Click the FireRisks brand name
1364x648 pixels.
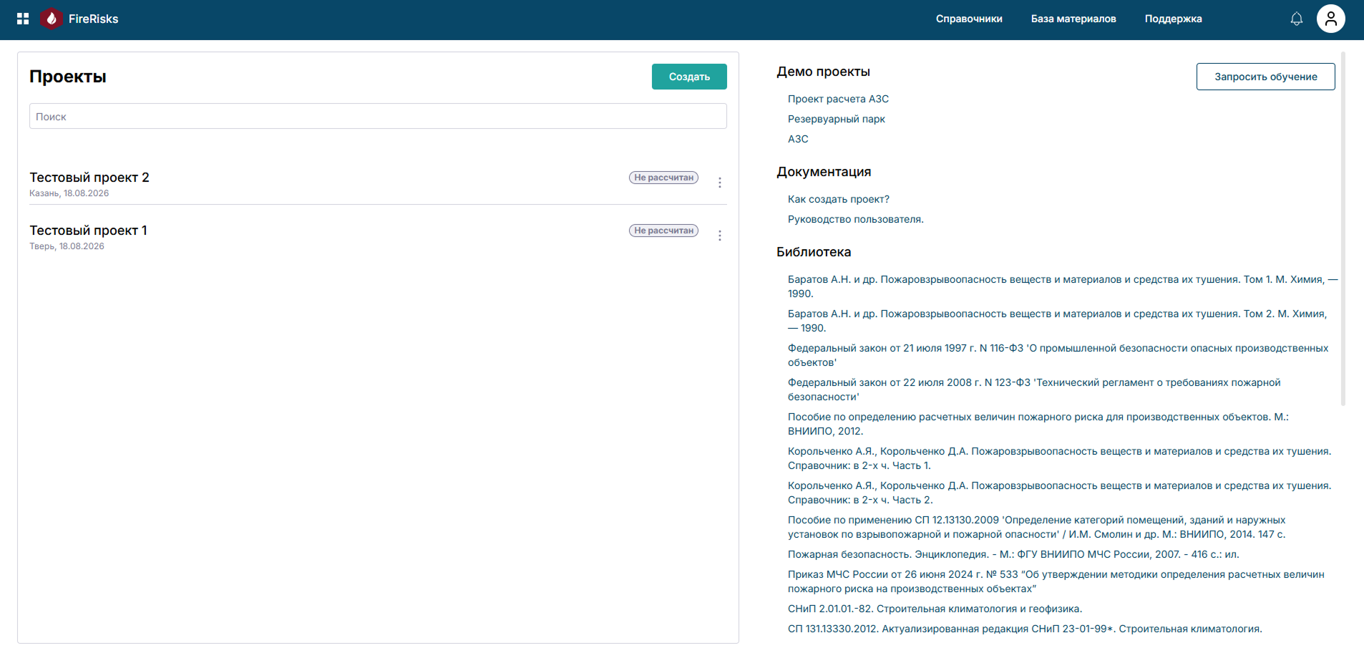tap(94, 19)
